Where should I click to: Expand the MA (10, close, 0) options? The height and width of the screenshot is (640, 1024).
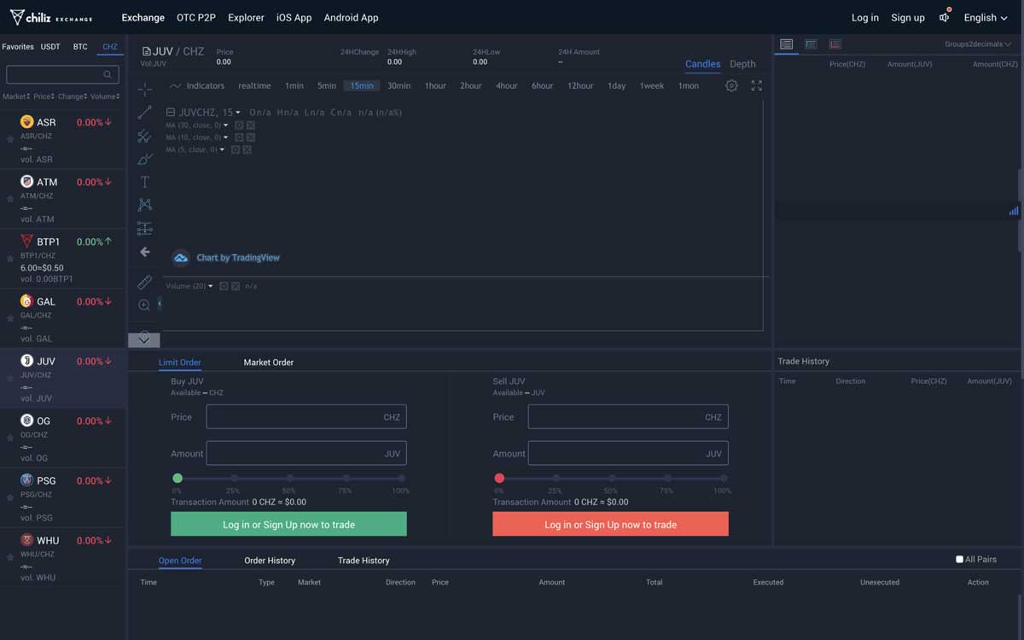pos(226,137)
